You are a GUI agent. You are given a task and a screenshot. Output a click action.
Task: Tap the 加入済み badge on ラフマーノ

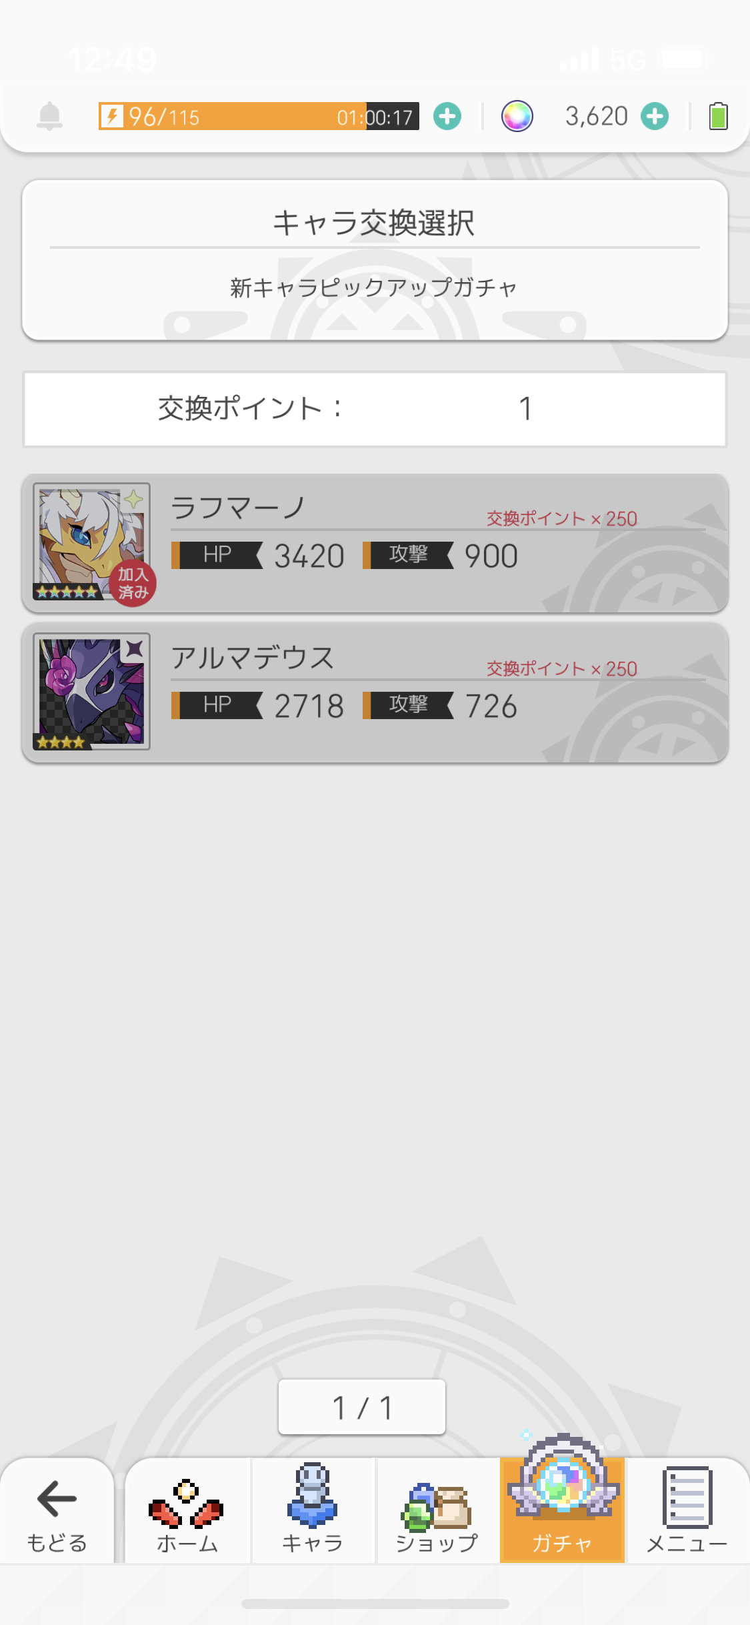[x=133, y=584]
